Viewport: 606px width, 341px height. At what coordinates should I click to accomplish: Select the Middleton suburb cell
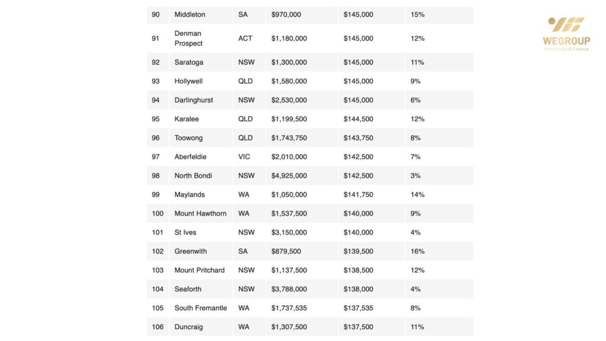[190, 14]
